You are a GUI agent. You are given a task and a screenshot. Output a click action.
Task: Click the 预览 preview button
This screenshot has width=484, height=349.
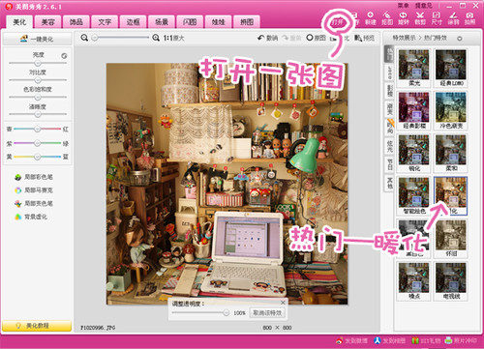[x=365, y=38]
